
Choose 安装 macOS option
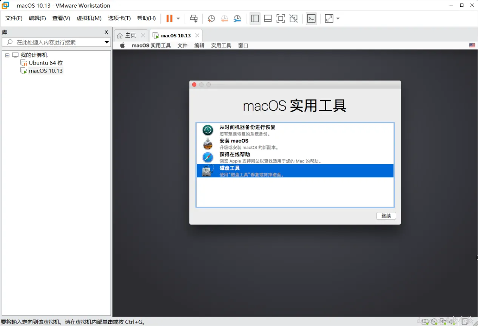295,144
